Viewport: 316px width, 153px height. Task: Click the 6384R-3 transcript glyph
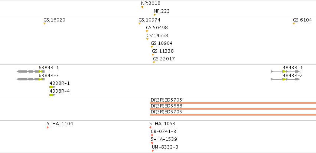30,79
